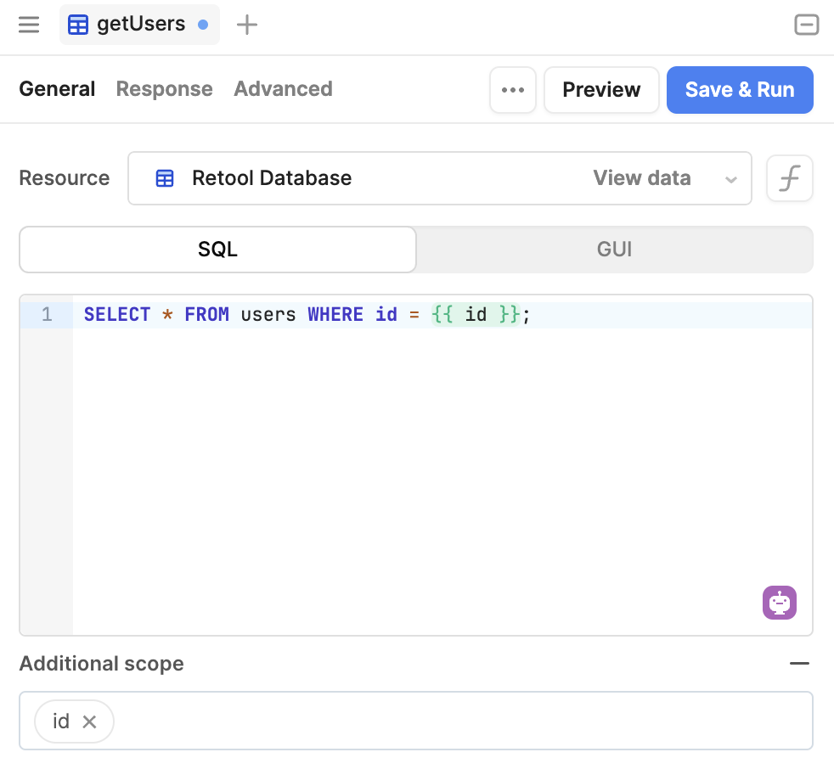Launch the AI assistant robot icon
Image resolution: width=834 pixels, height=769 pixels.
779,603
